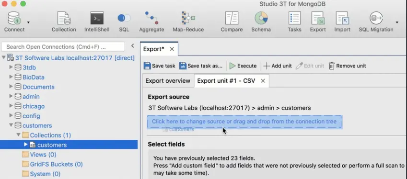The width and height of the screenshot is (407, 179).
Task: Collapse the 3T Software Labs connection node
Action: click(x=3, y=57)
